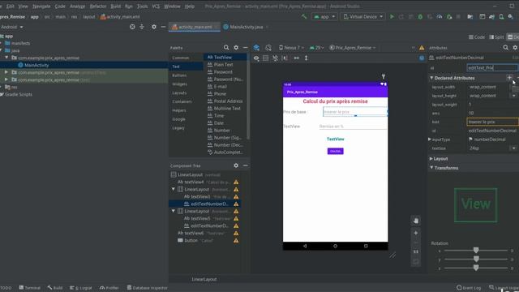Open Palette settings gear
This screenshot has width=519, height=292.
[x=236, y=48]
